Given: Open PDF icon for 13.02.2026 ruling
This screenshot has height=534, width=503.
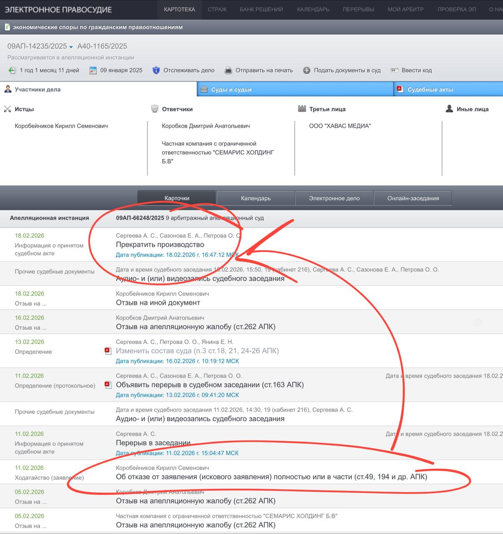Looking at the screenshot, I should (x=108, y=351).
